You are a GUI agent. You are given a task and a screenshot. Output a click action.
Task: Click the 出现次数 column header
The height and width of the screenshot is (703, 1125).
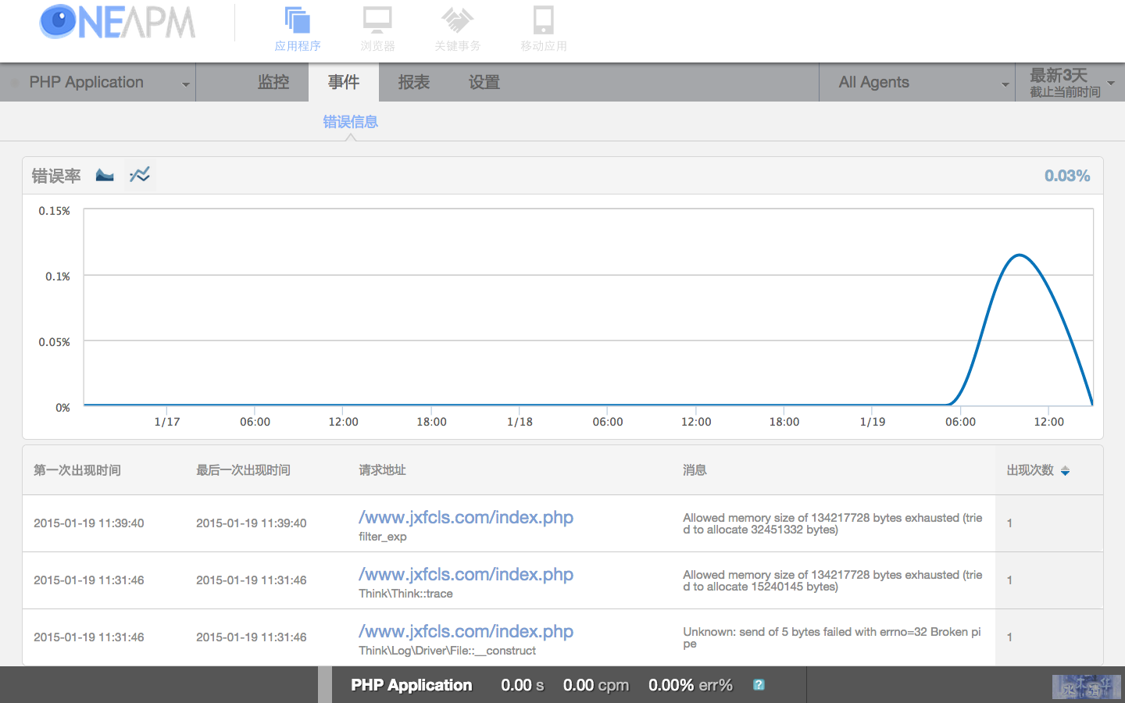click(1030, 470)
